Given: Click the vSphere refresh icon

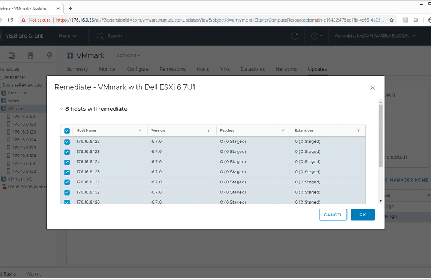Looking at the screenshot, I should tap(295, 36).
